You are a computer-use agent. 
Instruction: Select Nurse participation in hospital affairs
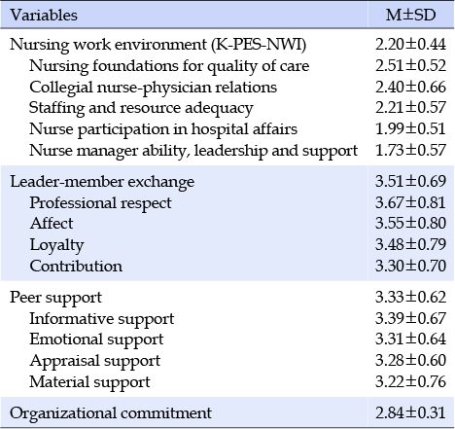[163, 129]
